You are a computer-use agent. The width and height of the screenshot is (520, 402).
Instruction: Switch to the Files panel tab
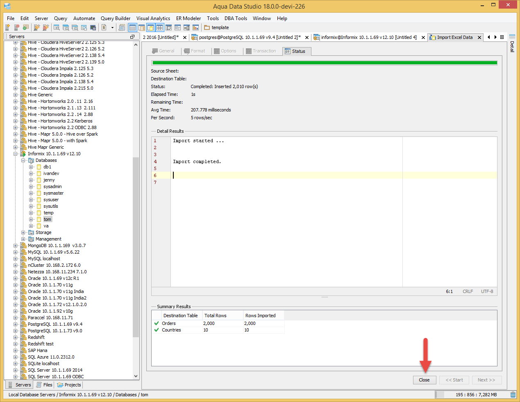tap(44, 385)
